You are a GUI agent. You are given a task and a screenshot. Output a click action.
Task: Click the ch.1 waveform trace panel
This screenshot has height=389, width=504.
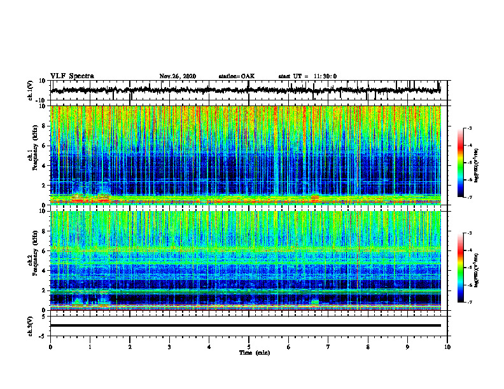[x=249, y=90]
